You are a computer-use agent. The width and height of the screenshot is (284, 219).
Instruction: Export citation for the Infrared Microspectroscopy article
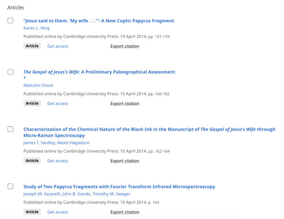pos(124,212)
